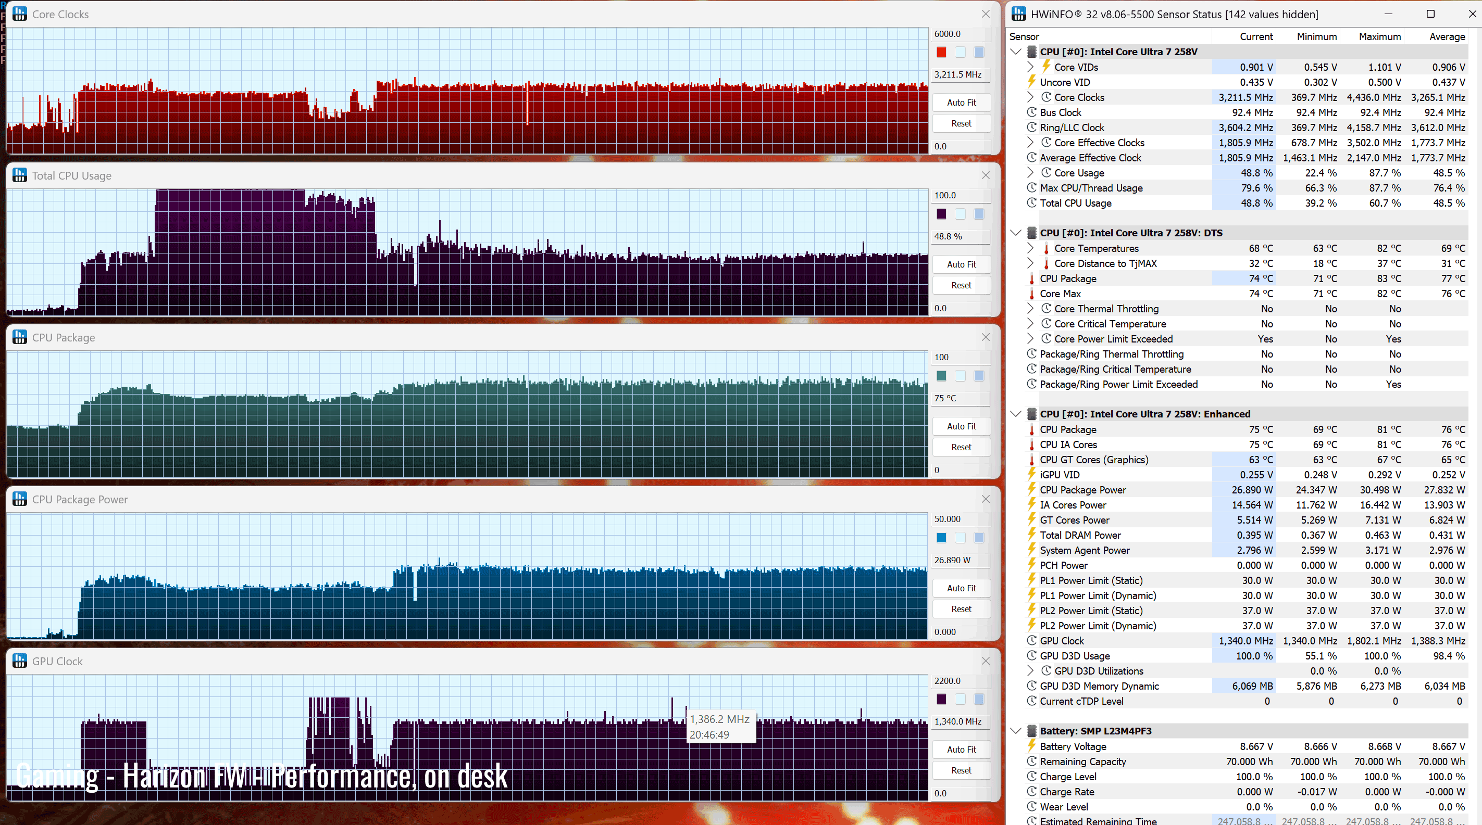Click the clock icon beside Bus Clock
Screen dimensions: 1482x825
(1032, 112)
